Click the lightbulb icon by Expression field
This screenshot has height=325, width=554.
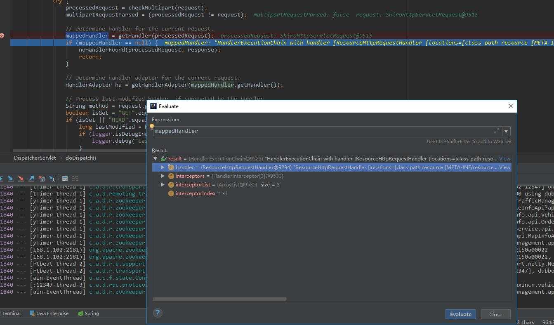[152, 127]
